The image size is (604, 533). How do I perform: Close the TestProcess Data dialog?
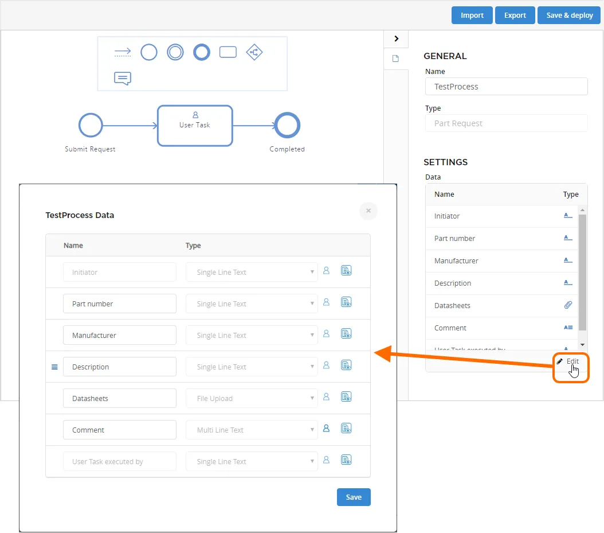[x=368, y=211]
